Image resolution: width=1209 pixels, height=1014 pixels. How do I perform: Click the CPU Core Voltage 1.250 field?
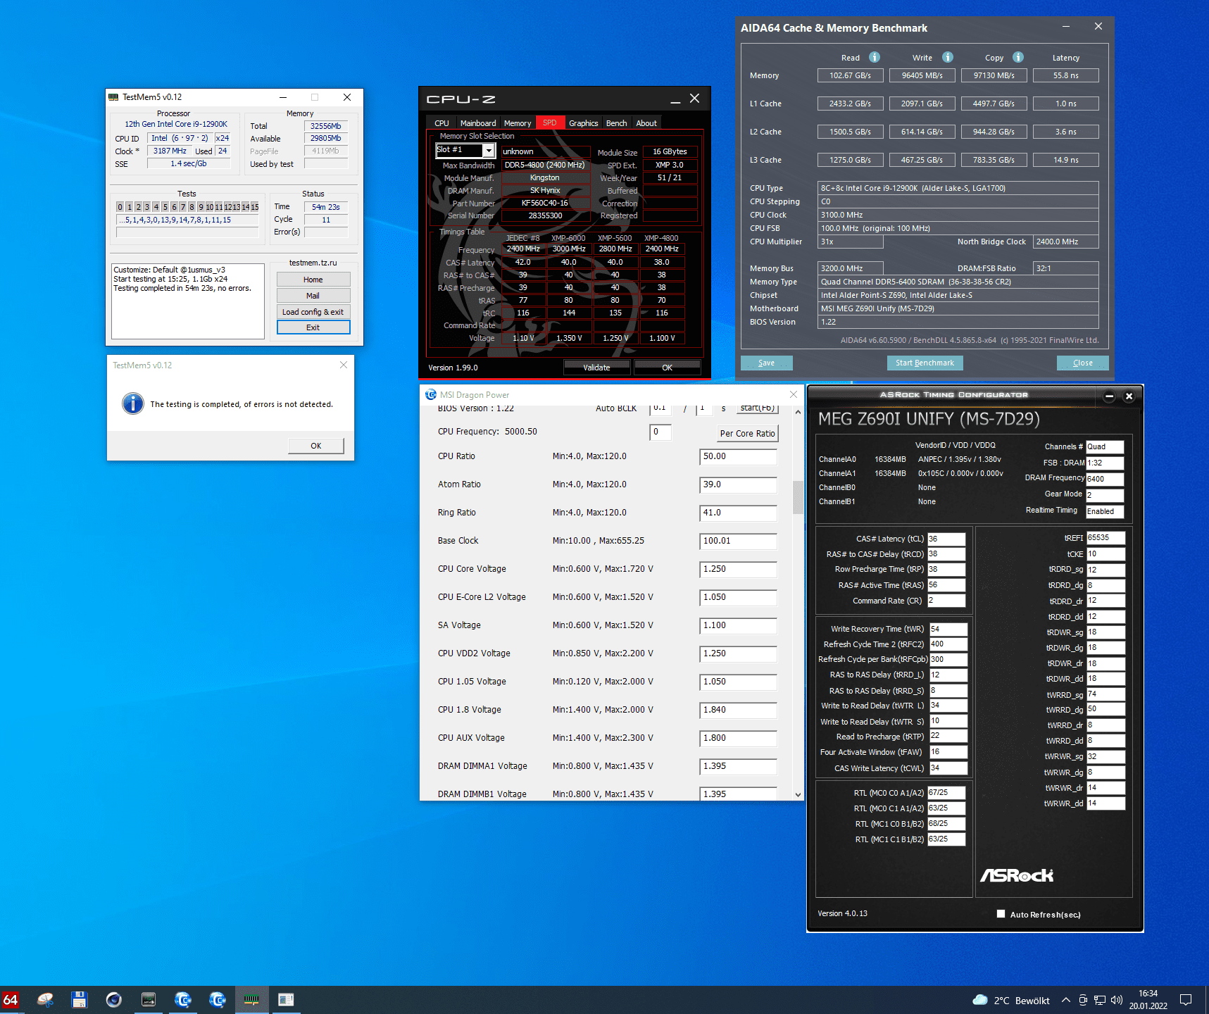point(739,570)
